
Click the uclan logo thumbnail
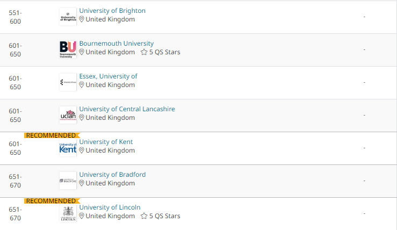68,115
